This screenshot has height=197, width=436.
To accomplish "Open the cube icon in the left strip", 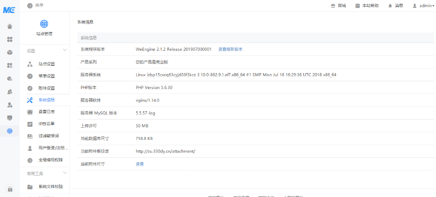I will pos(10,52).
